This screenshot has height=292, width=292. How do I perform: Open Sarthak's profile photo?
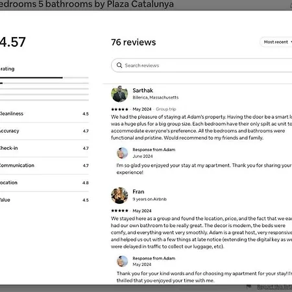pos(119,94)
